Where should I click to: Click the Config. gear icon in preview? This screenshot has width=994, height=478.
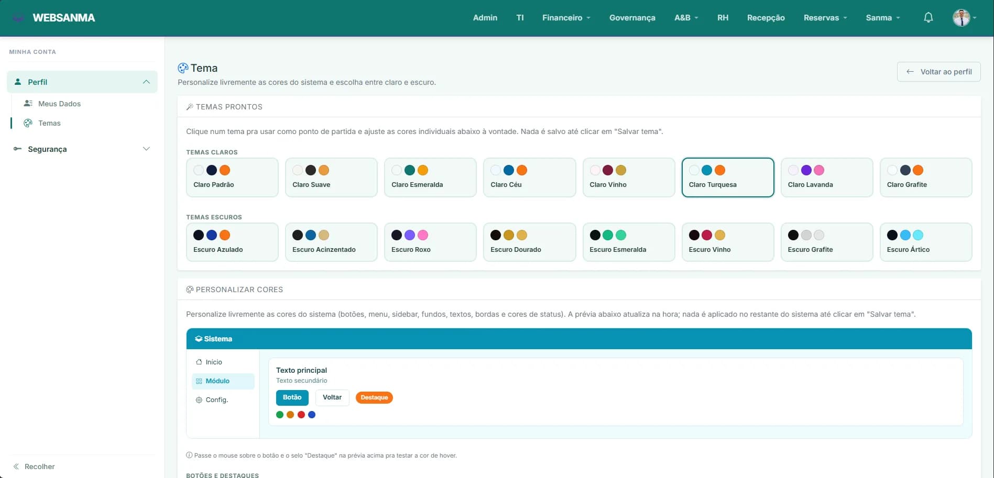point(199,399)
